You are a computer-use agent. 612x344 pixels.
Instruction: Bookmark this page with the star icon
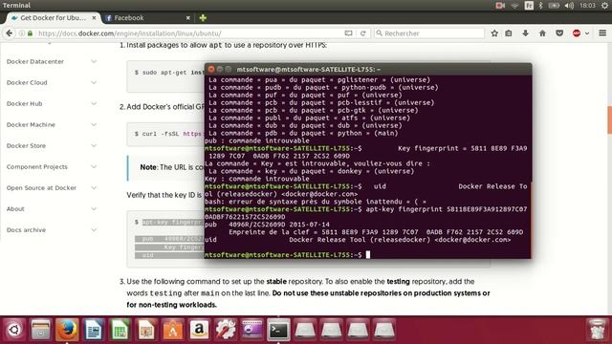click(x=494, y=33)
